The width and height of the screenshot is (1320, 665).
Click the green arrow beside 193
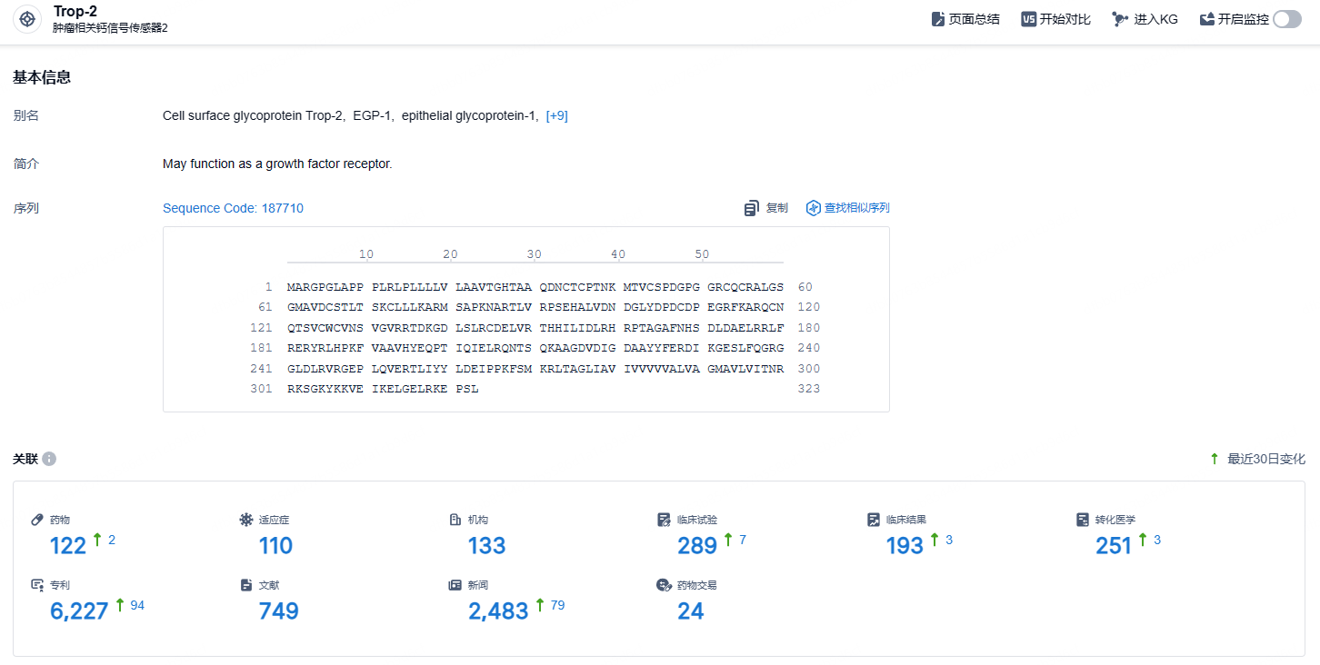[935, 540]
